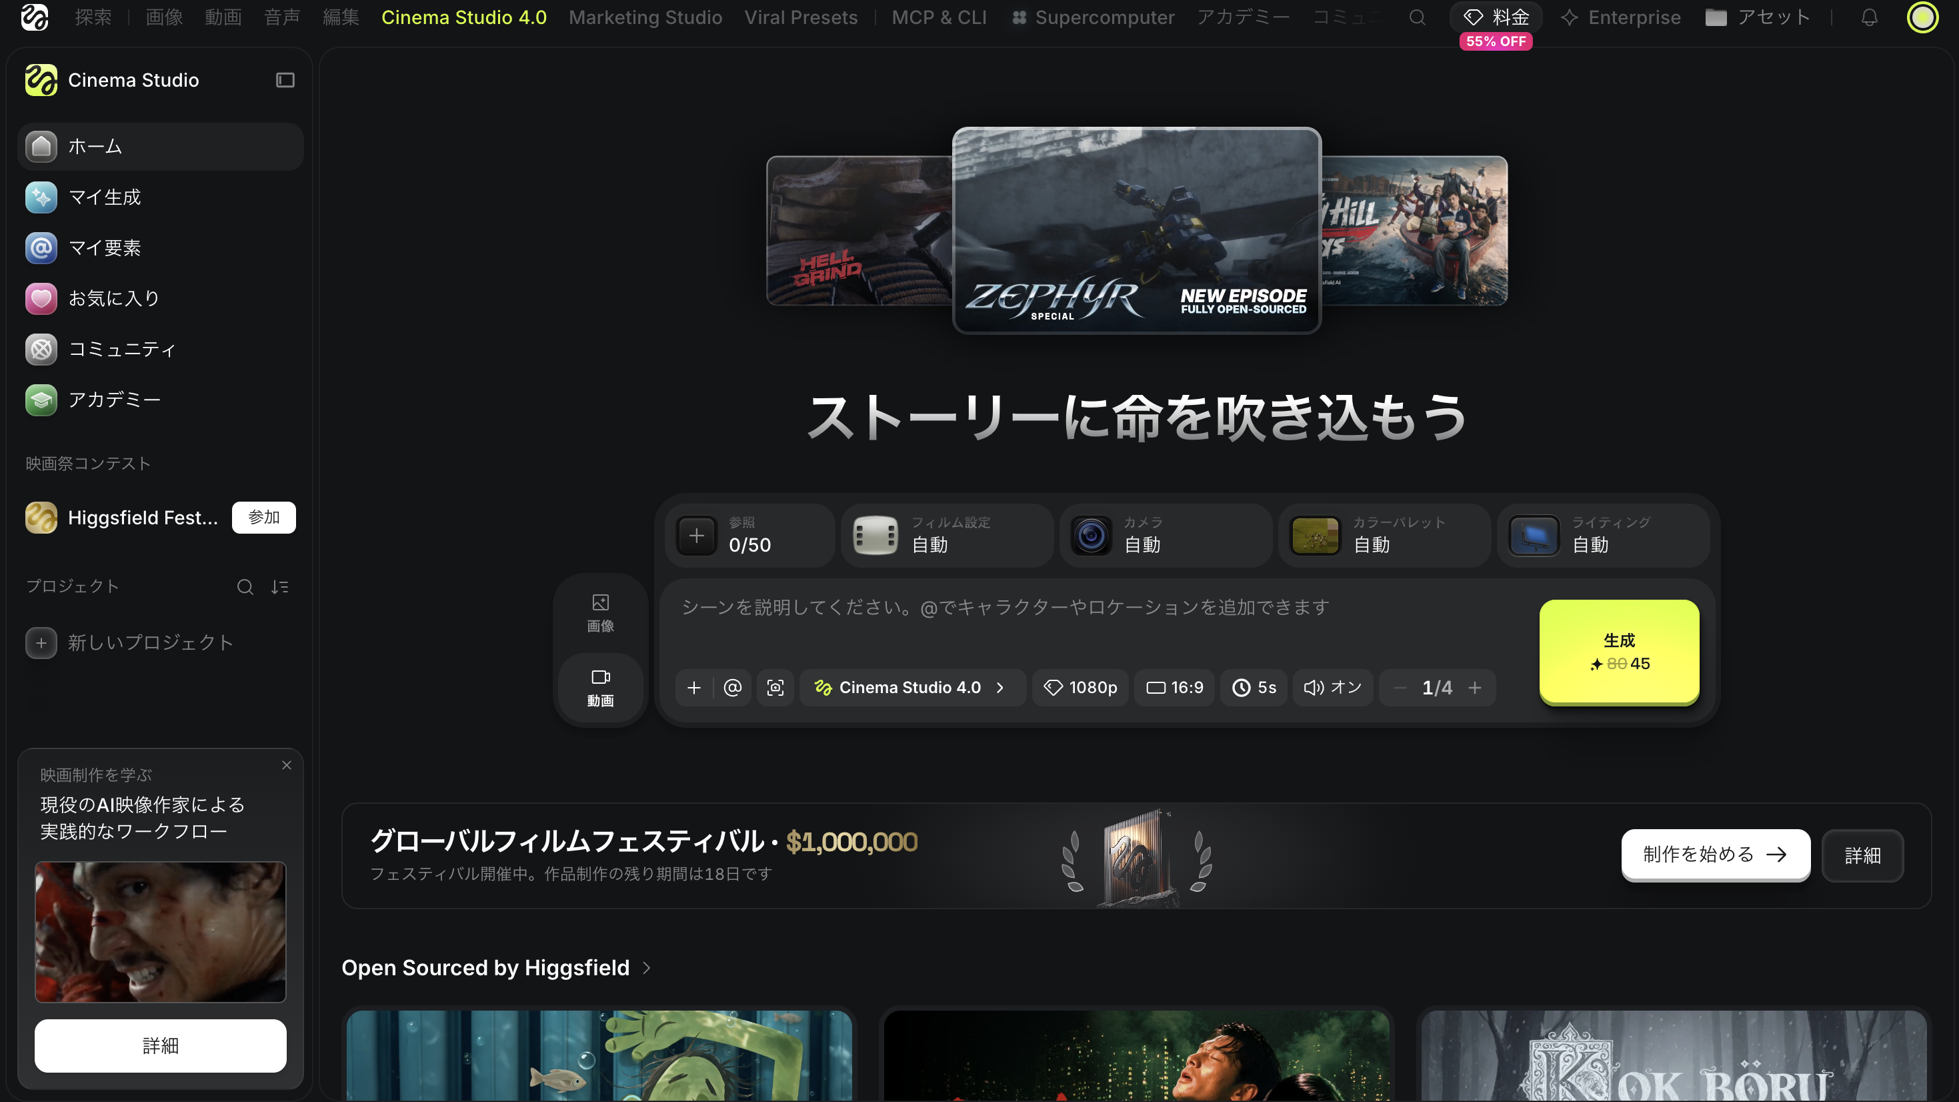Click the 55% OFF badge

(1496, 41)
